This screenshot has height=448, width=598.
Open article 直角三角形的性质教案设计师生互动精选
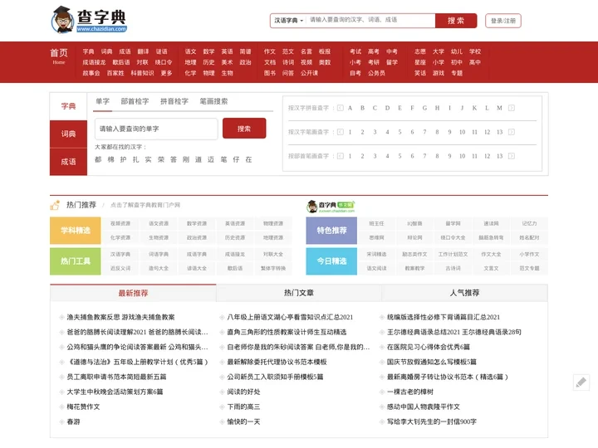[287, 332]
